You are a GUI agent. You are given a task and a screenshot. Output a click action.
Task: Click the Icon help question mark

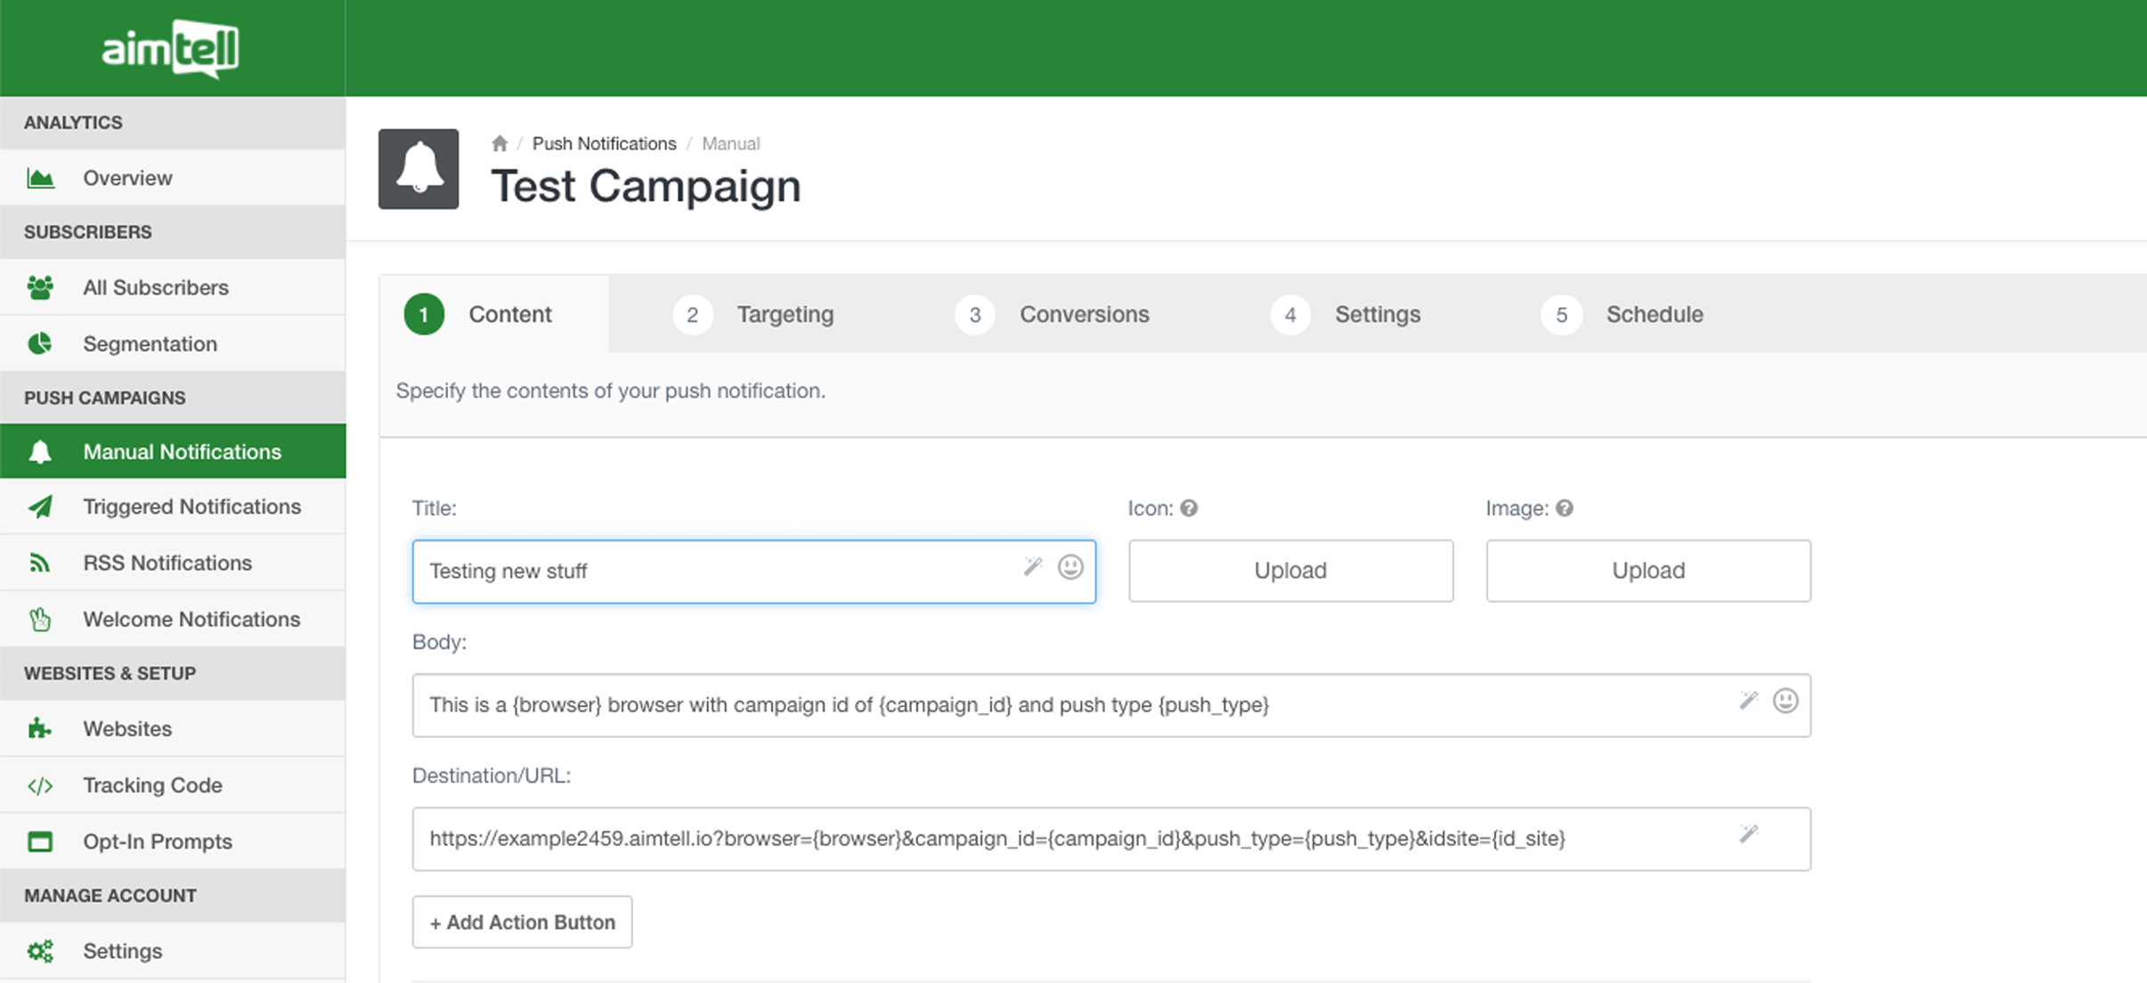point(1189,508)
